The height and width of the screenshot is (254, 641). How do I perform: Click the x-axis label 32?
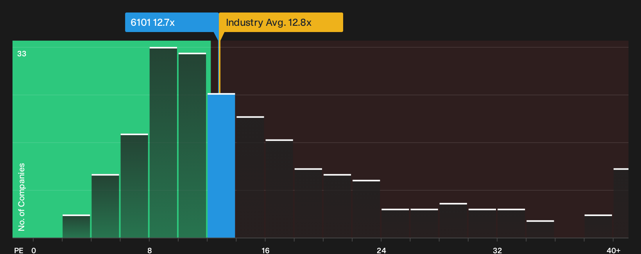tap(497, 250)
